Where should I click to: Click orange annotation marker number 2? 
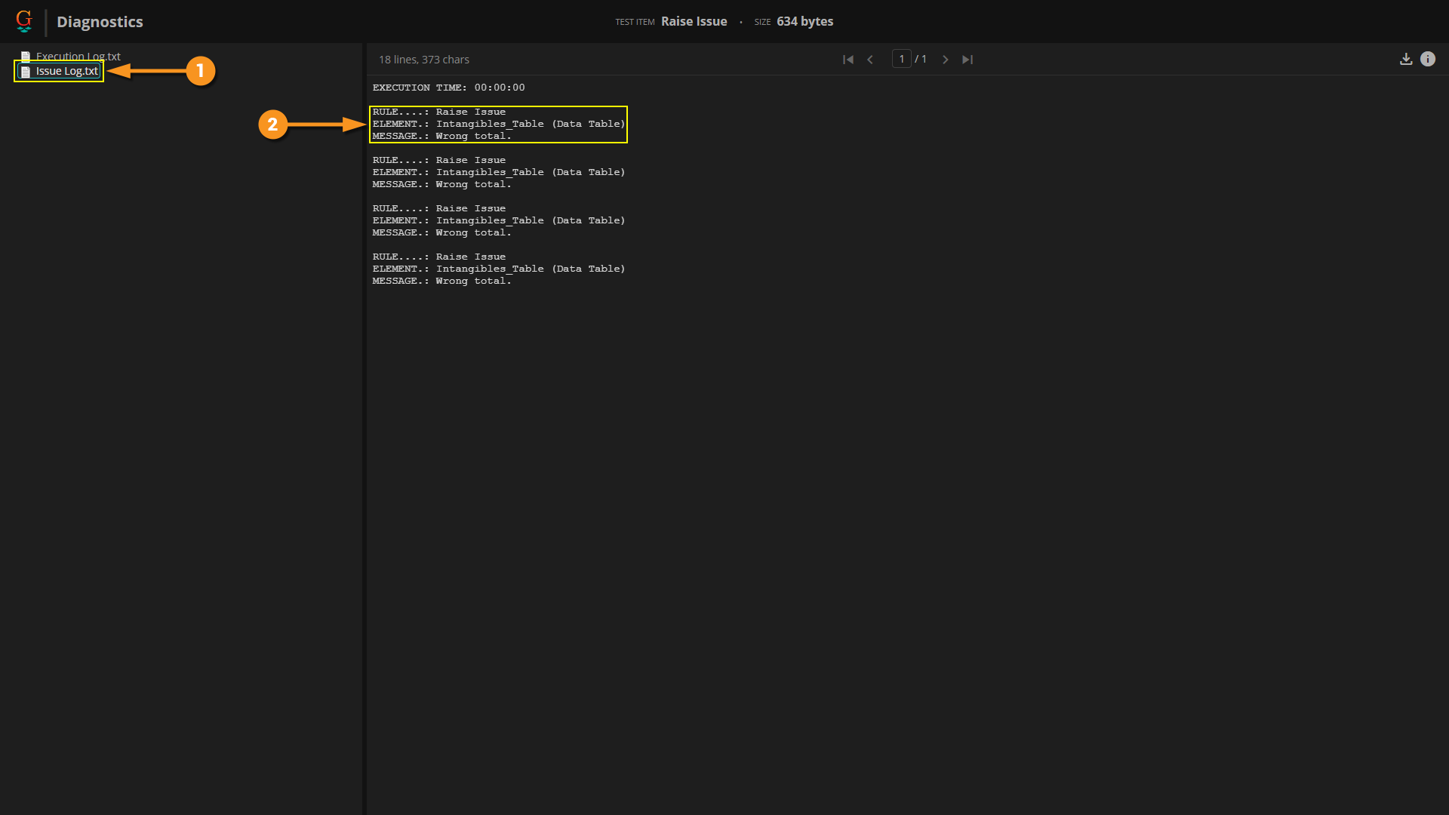point(272,125)
